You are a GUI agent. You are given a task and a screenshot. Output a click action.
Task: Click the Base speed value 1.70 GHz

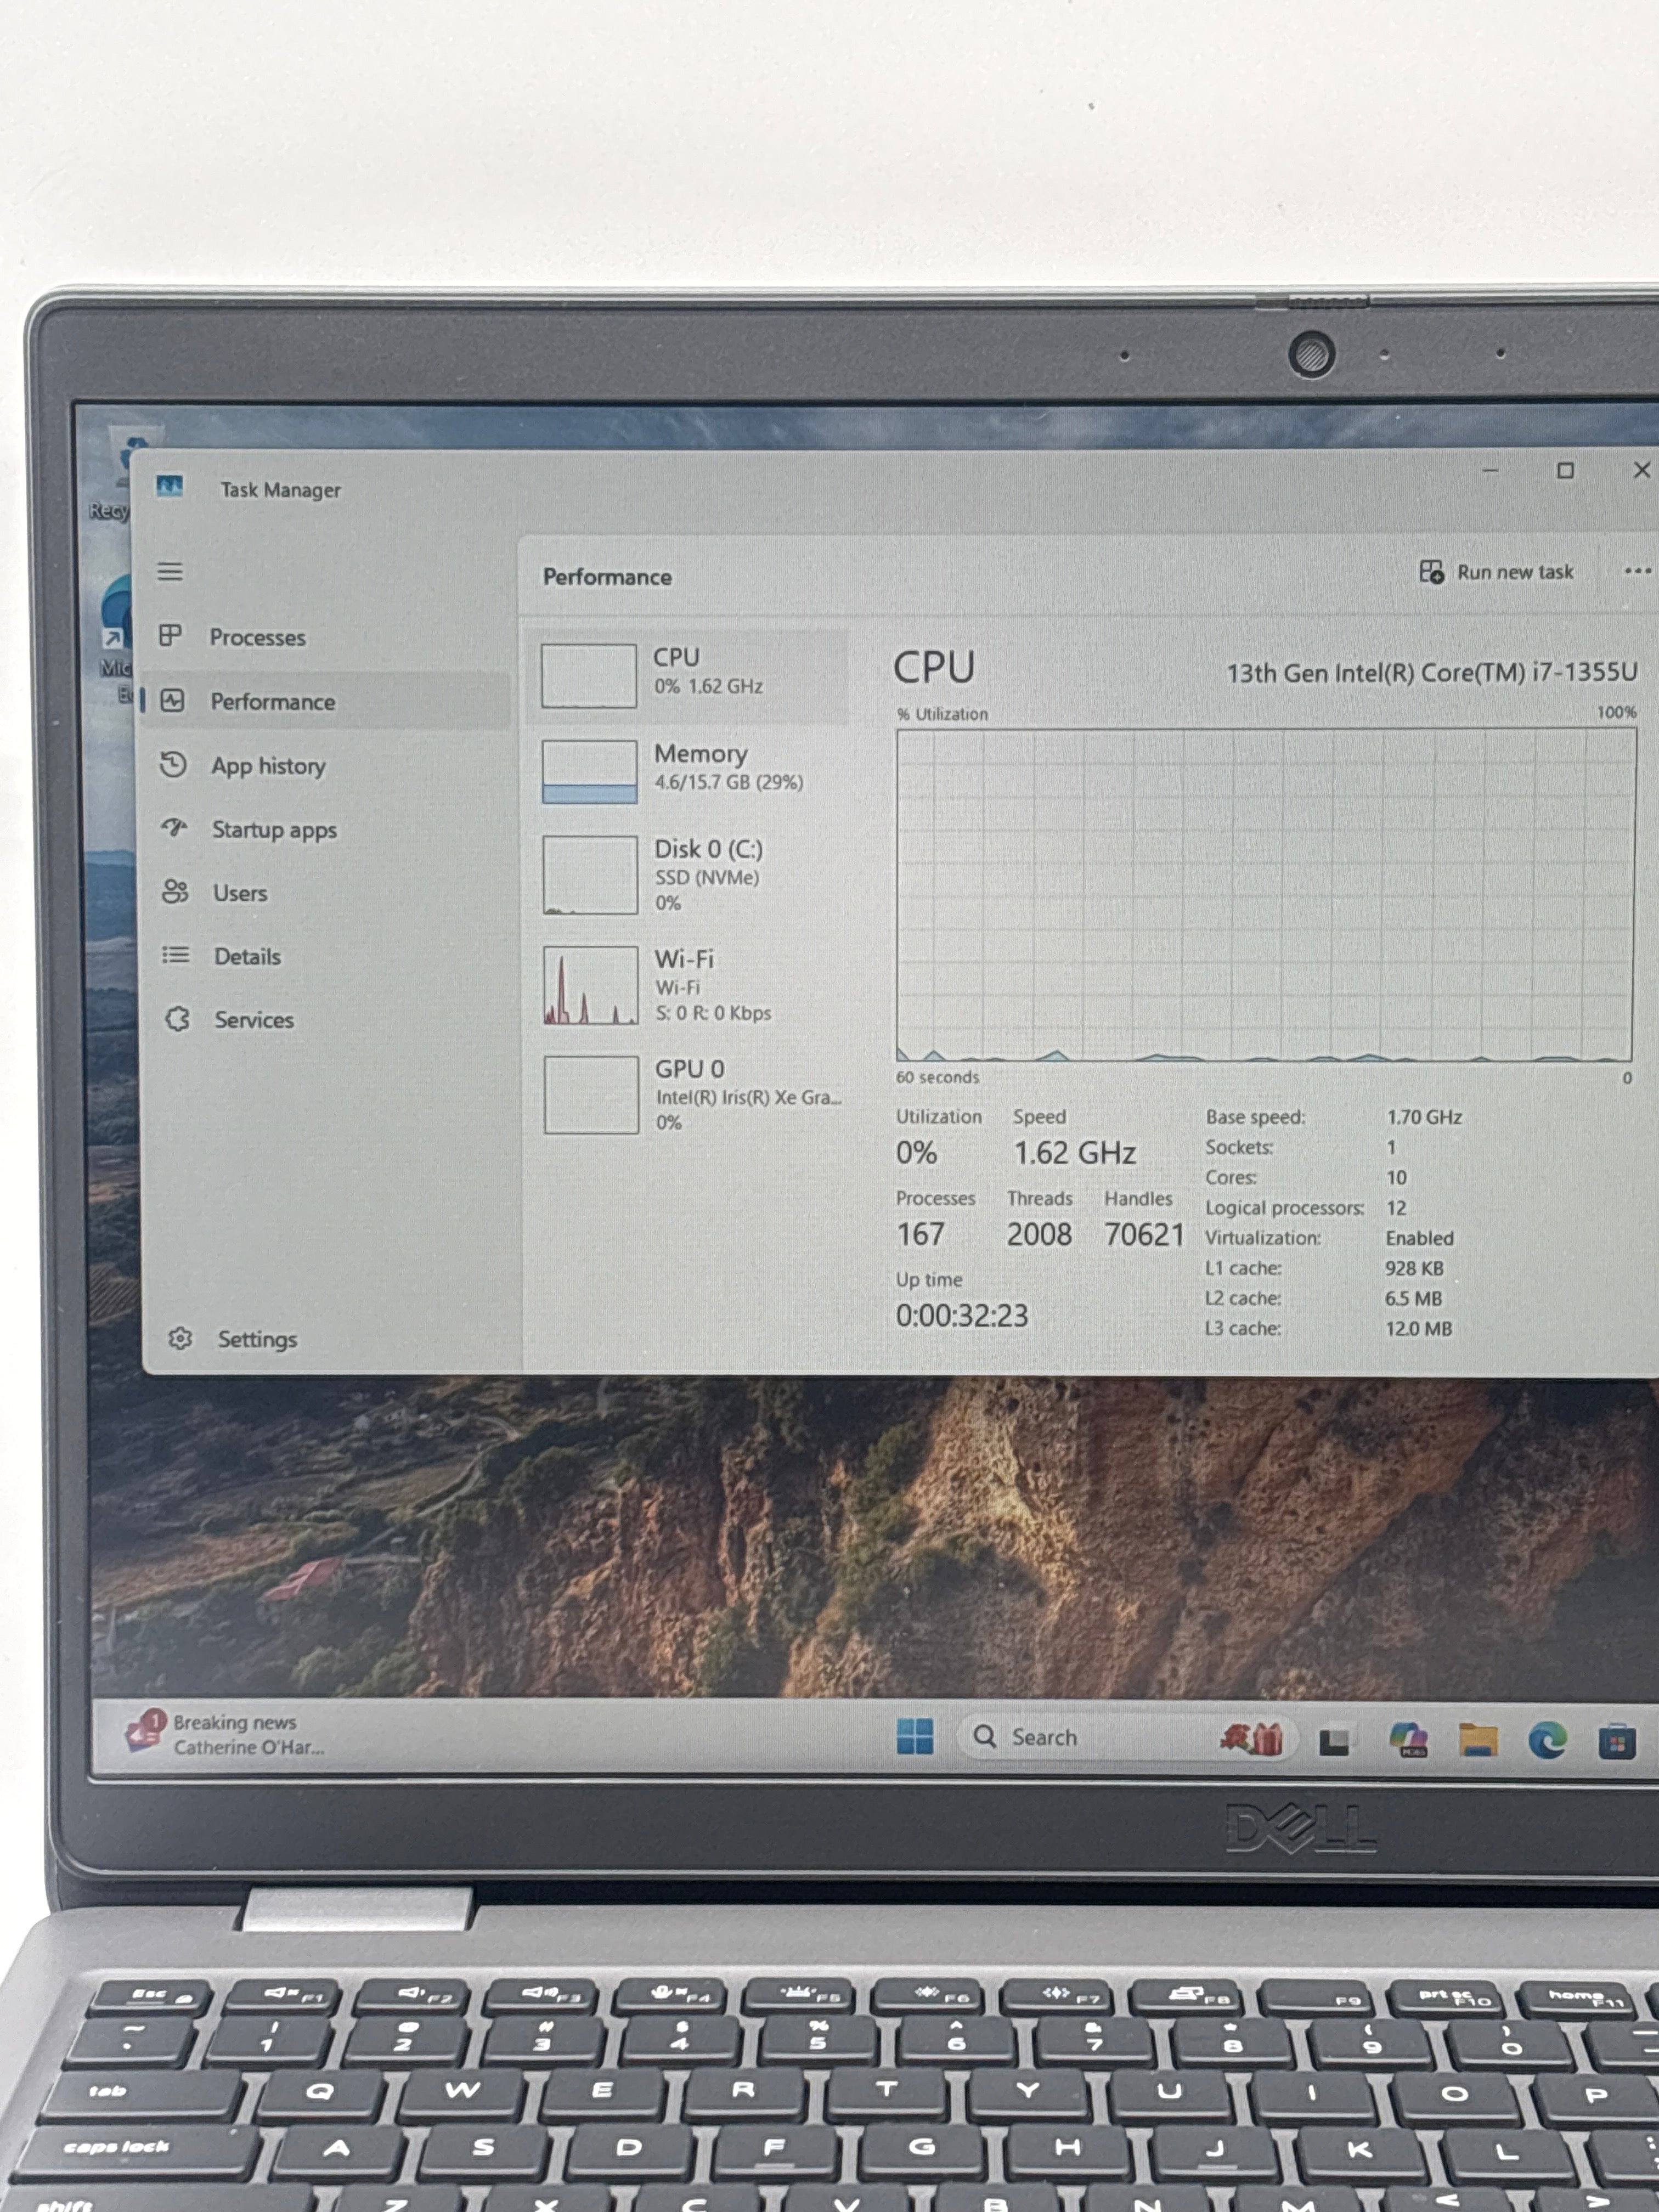point(1424,1117)
